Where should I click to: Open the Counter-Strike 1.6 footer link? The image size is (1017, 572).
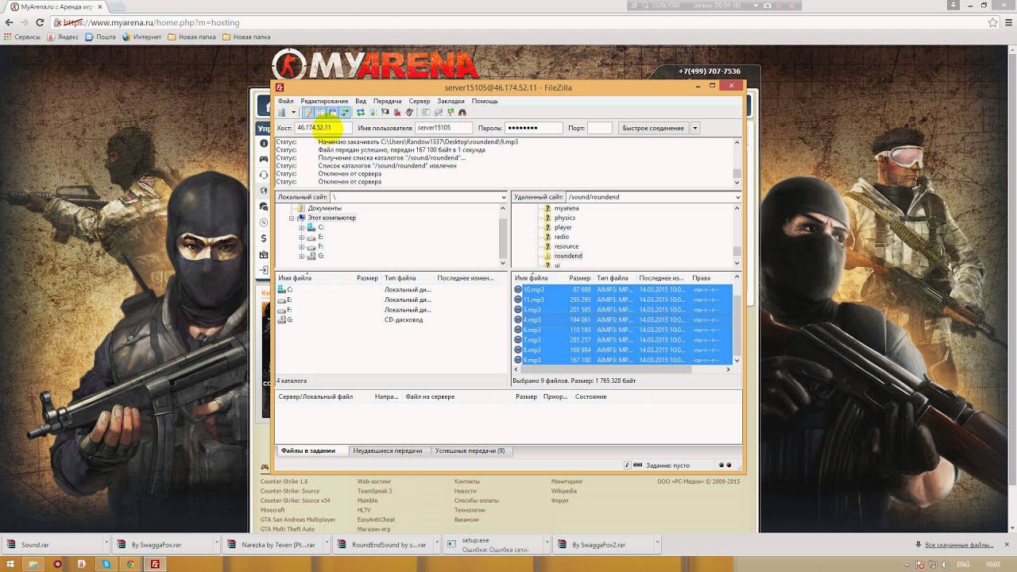point(284,481)
